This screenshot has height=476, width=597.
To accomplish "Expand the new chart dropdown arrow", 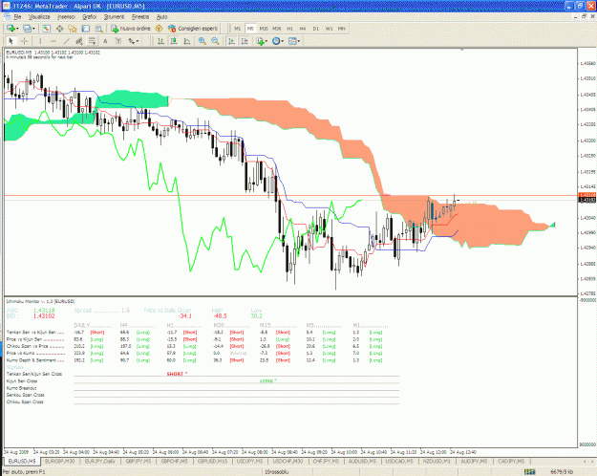I will click(16, 29).
